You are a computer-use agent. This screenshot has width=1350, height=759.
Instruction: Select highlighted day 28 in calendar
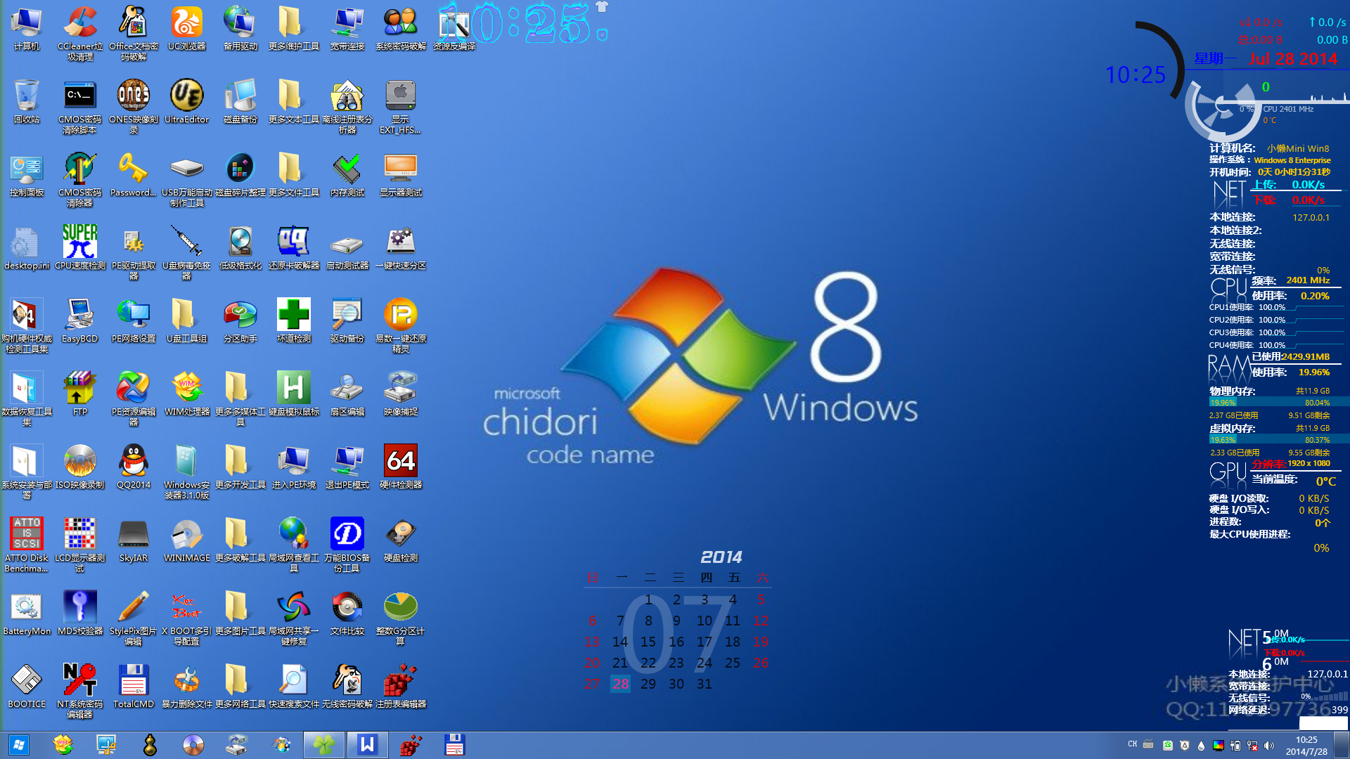(x=620, y=684)
